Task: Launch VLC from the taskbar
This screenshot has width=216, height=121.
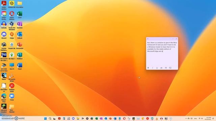Action: pos(157,119)
